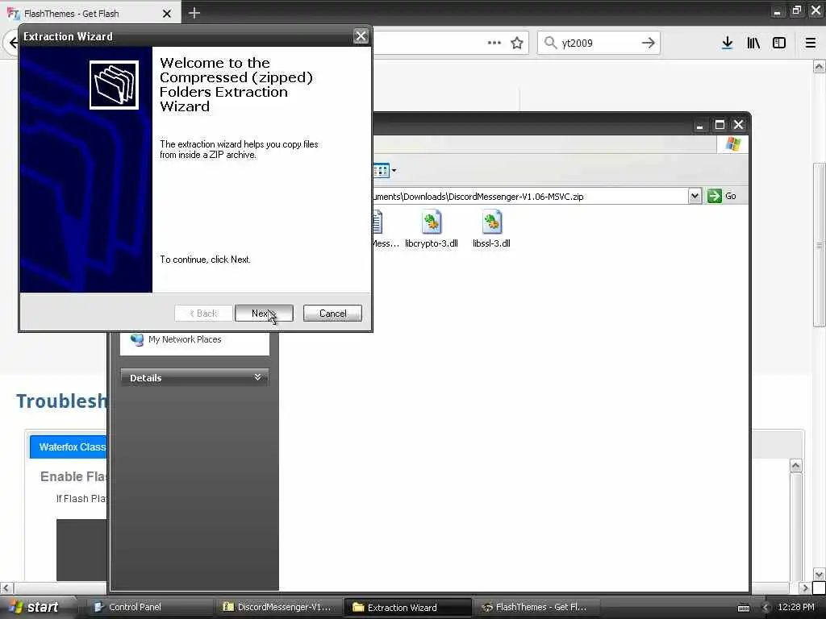Open the browser Downloads arrow icon

click(727, 44)
